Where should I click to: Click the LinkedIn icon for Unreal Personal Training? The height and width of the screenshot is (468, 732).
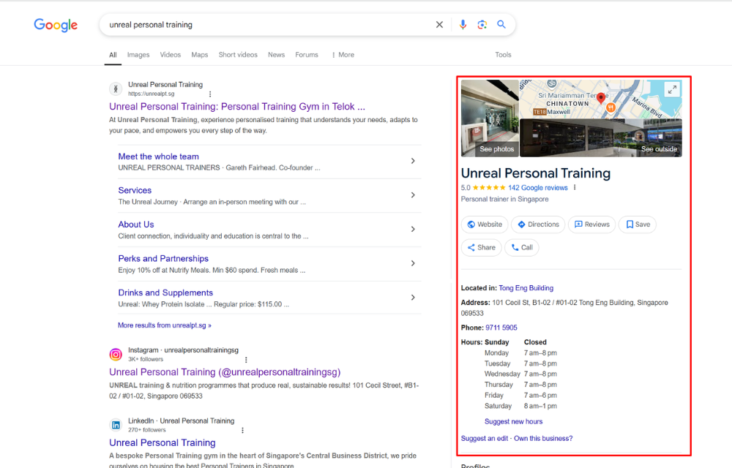[x=115, y=423]
